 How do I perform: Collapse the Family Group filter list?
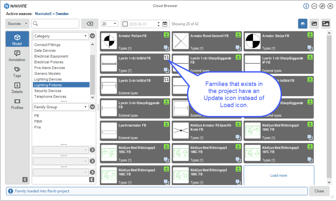(92, 107)
